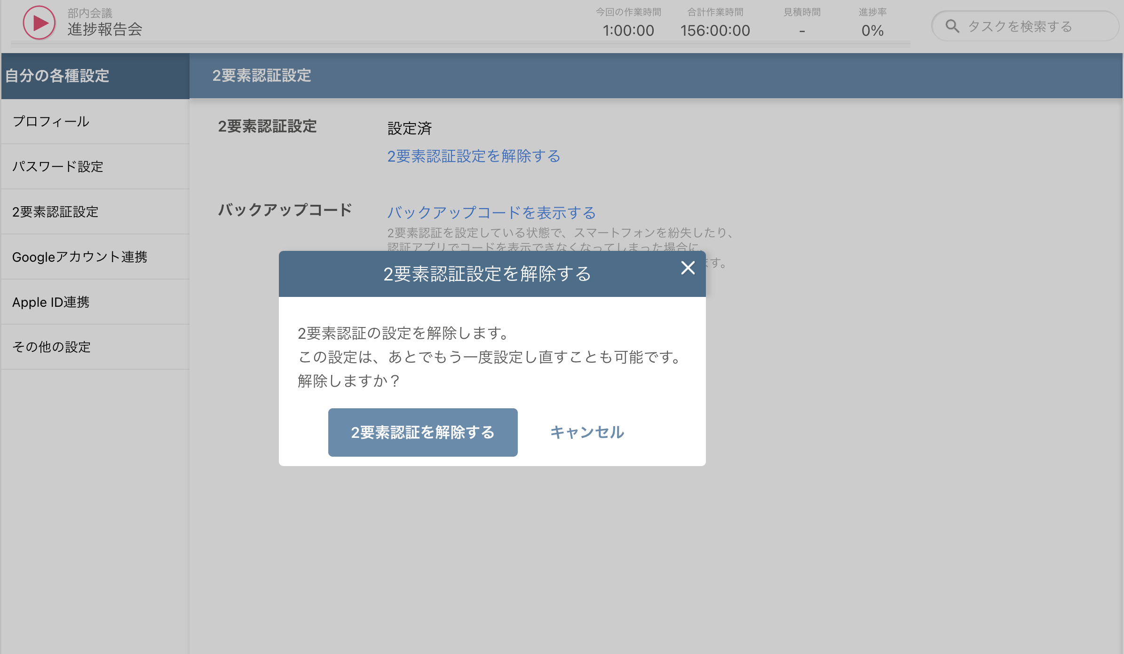Close the 2要素認証設定を解除する dialog with the X
This screenshot has width=1124, height=654.
(x=688, y=268)
